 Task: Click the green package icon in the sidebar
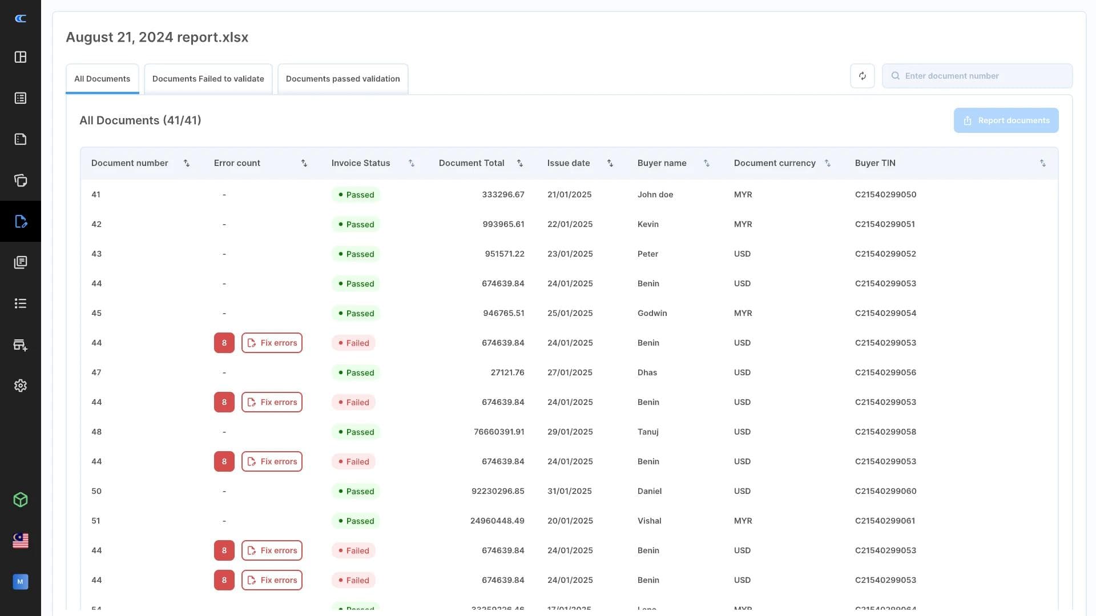point(21,500)
